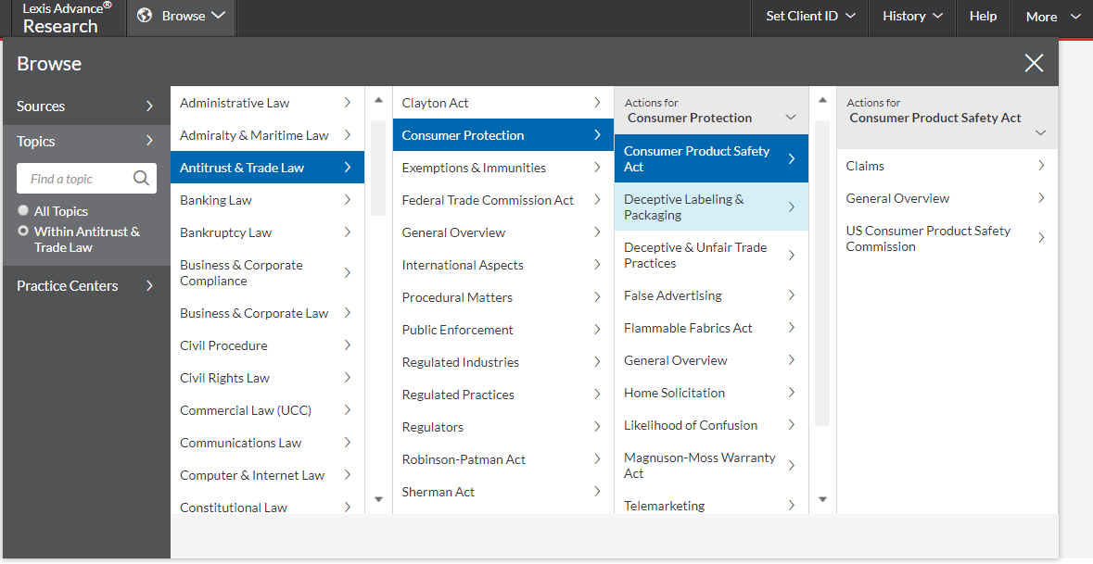The width and height of the screenshot is (1093, 564).
Task: Open International Aspects subtopic
Action: [x=502, y=265]
